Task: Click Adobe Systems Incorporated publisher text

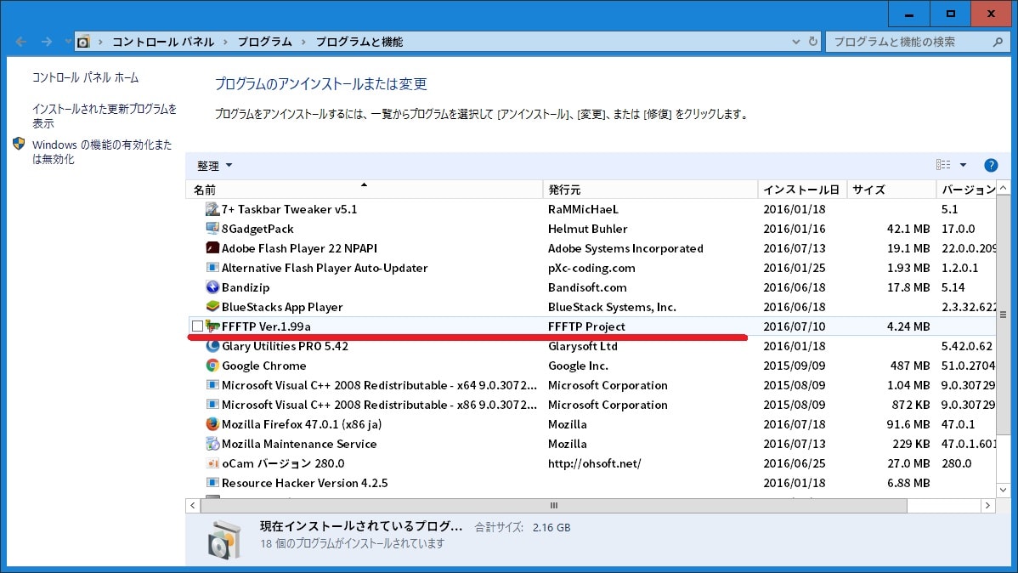Action: (625, 247)
